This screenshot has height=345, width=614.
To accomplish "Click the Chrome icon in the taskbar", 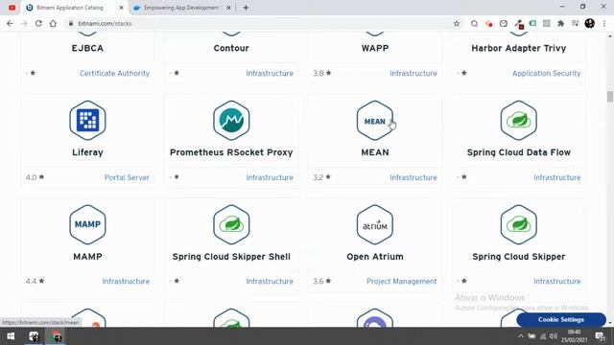I will coord(57,336).
